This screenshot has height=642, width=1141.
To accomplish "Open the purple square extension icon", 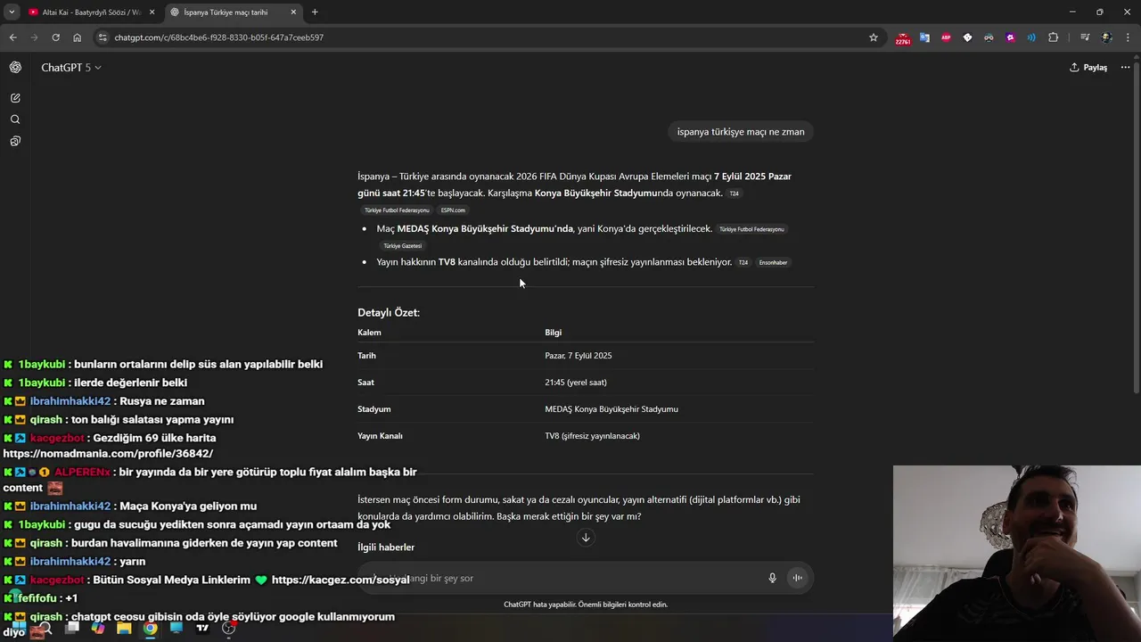I will (x=1010, y=37).
